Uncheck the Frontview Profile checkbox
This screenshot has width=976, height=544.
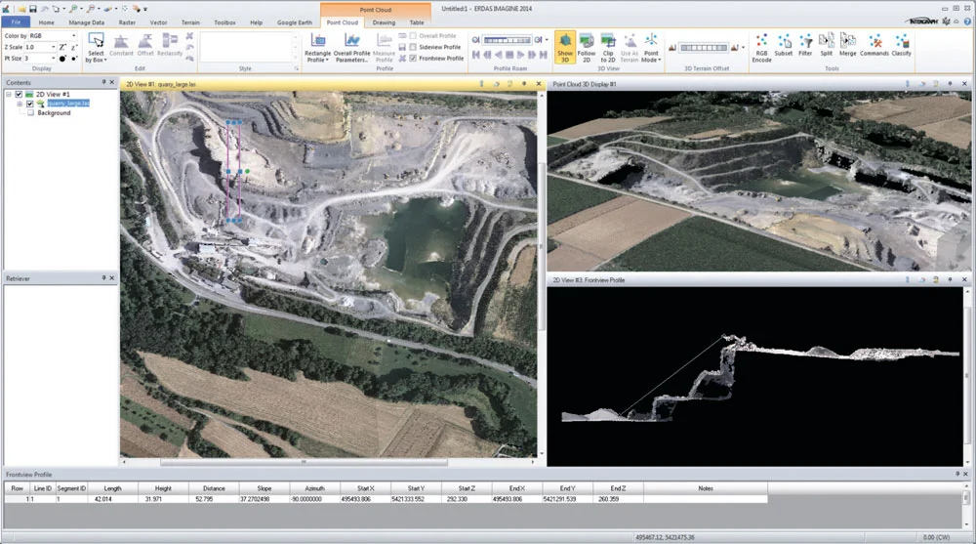coord(413,58)
